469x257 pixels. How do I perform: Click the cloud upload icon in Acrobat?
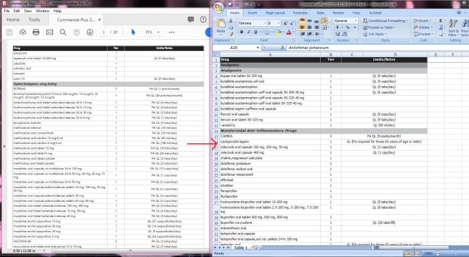pos(23,32)
